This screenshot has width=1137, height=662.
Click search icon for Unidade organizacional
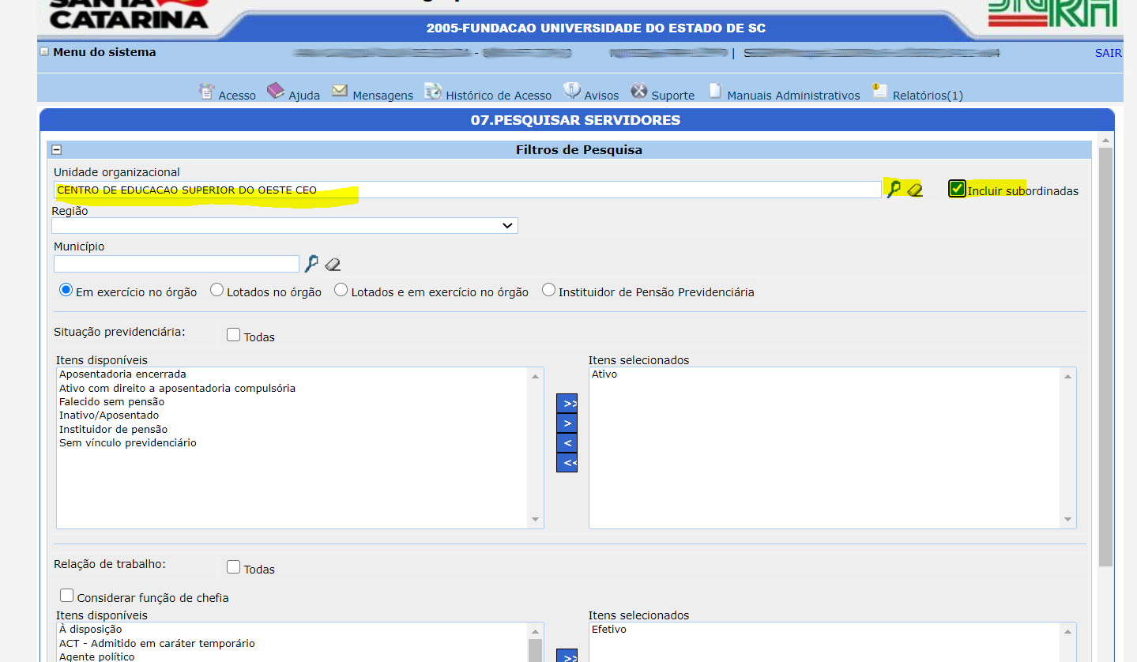[x=894, y=190]
